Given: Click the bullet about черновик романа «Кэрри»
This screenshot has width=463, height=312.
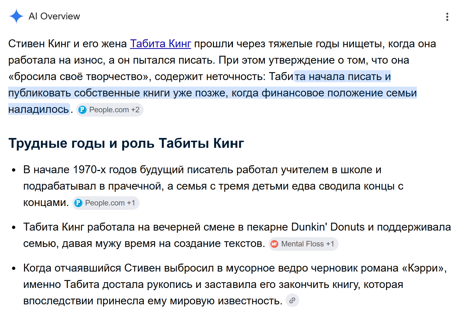Looking at the screenshot, I should [235, 284].
